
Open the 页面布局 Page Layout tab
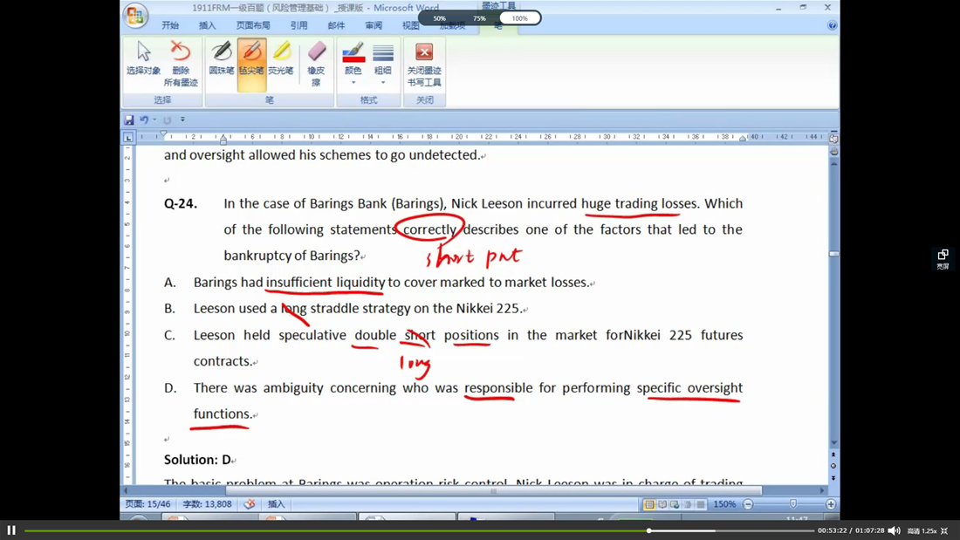[253, 25]
